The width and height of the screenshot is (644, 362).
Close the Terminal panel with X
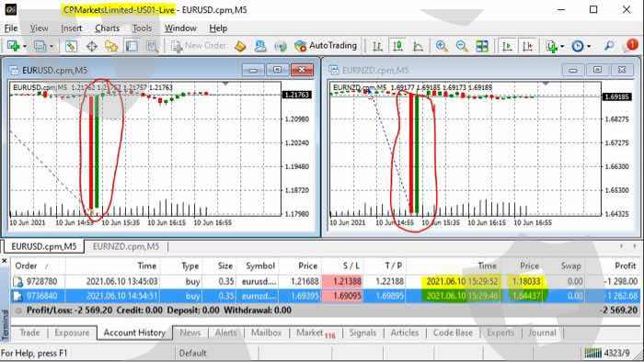click(4, 261)
